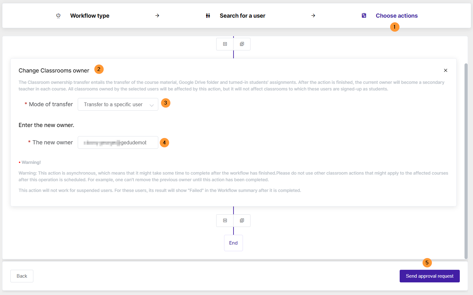Click the stacked-plus icon above the End node
The width and height of the screenshot is (473, 295).
tap(242, 221)
